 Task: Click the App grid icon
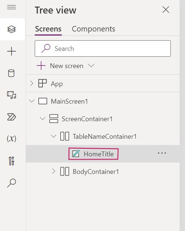pos(42,83)
